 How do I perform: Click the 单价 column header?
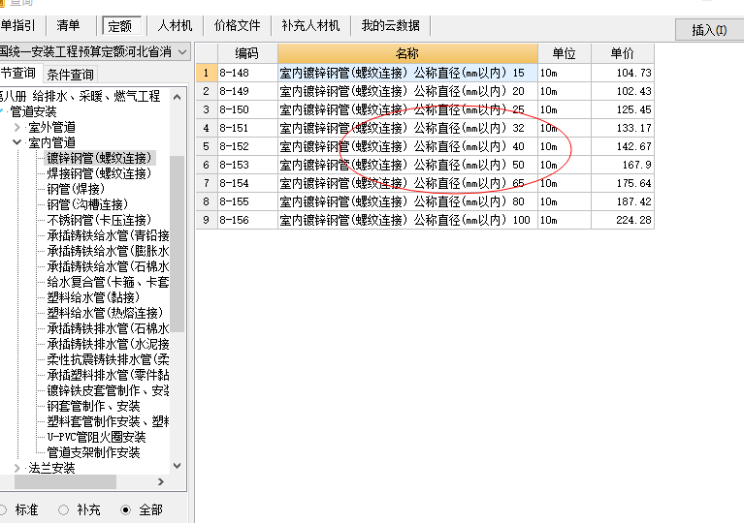(x=623, y=53)
